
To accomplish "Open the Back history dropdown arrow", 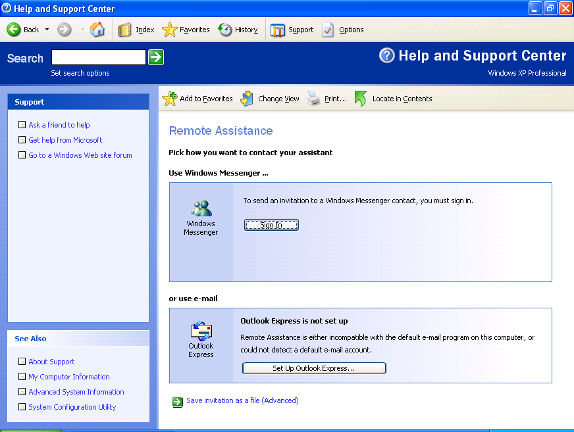I will click(x=47, y=30).
